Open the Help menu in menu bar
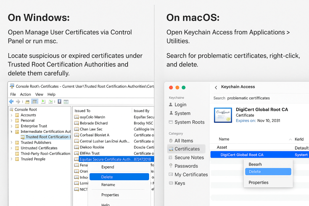 tap(51, 94)
